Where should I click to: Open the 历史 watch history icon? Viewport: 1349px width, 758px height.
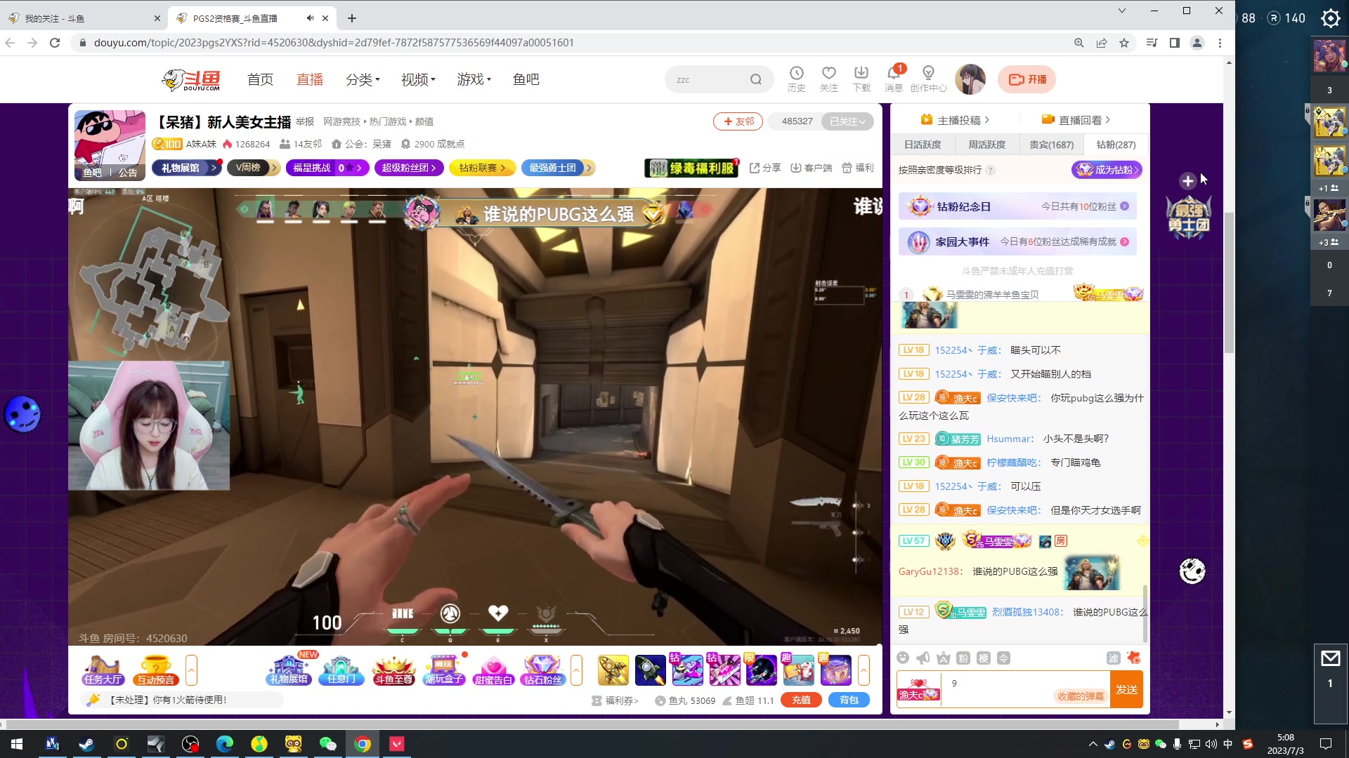pos(796,79)
